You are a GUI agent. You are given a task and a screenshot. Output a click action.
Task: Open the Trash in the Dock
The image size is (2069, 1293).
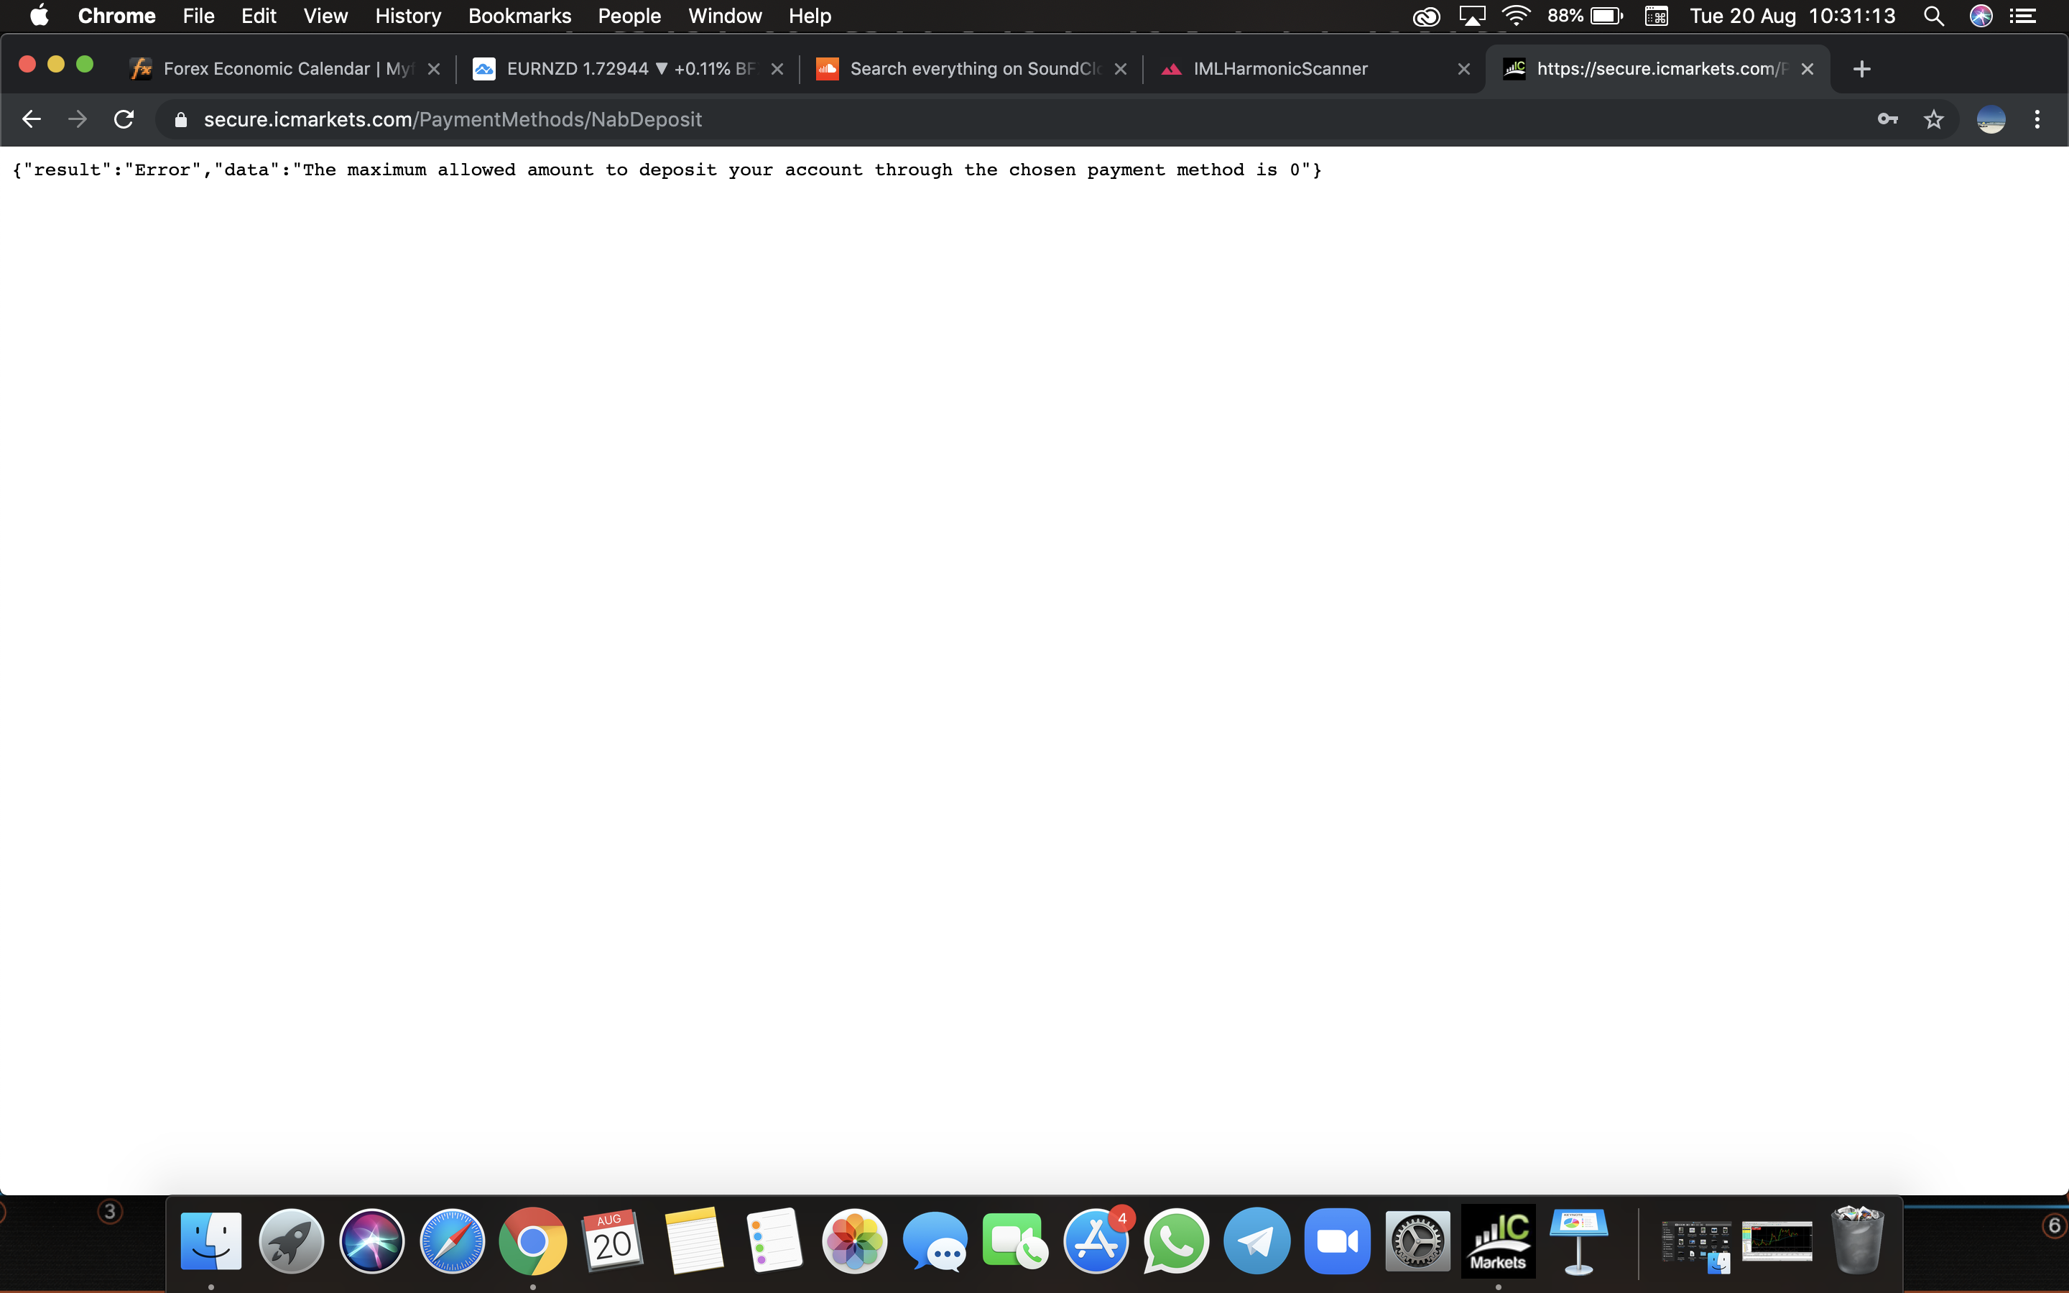(x=1858, y=1240)
